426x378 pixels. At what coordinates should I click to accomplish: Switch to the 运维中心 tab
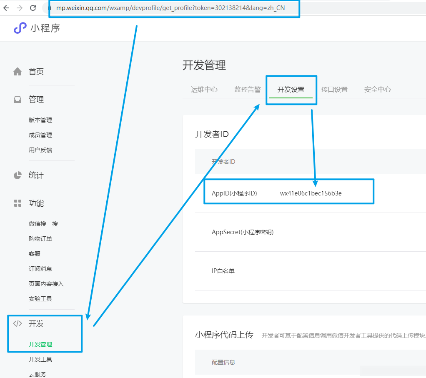[204, 89]
